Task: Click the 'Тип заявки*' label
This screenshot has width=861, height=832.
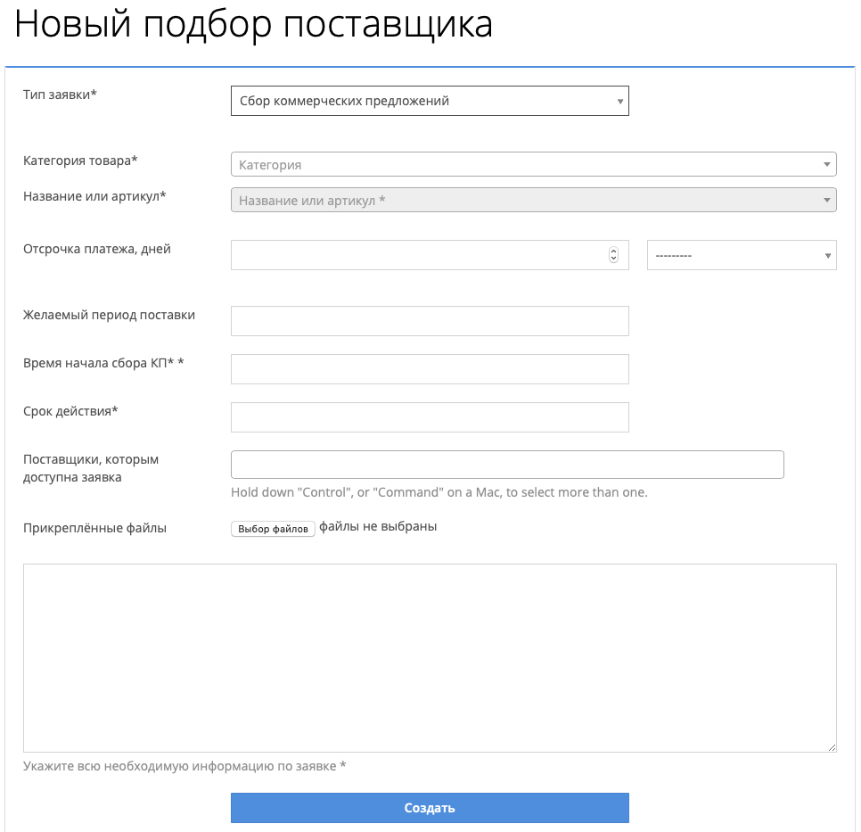Action: pos(60,94)
